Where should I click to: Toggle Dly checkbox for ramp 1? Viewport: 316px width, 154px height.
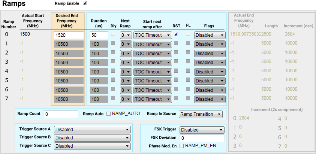pyautogui.click(x=113, y=43)
